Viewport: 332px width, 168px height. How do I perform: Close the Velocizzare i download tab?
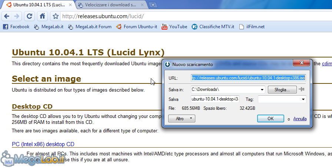click(x=142, y=5)
